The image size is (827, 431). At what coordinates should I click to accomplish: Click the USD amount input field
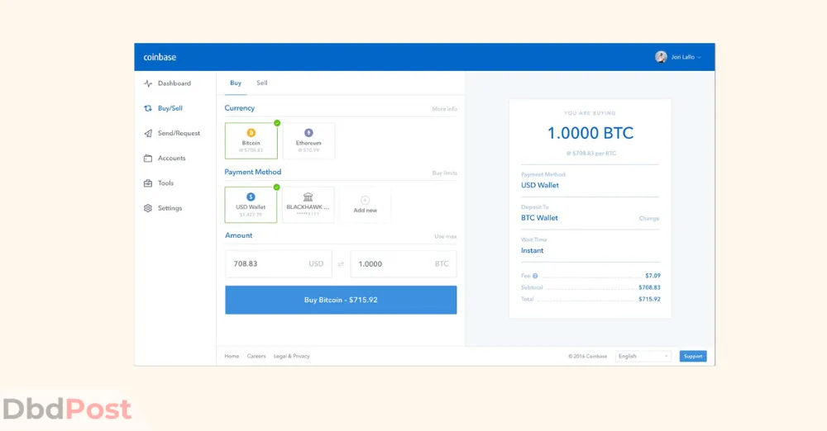pyautogui.click(x=279, y=264)
